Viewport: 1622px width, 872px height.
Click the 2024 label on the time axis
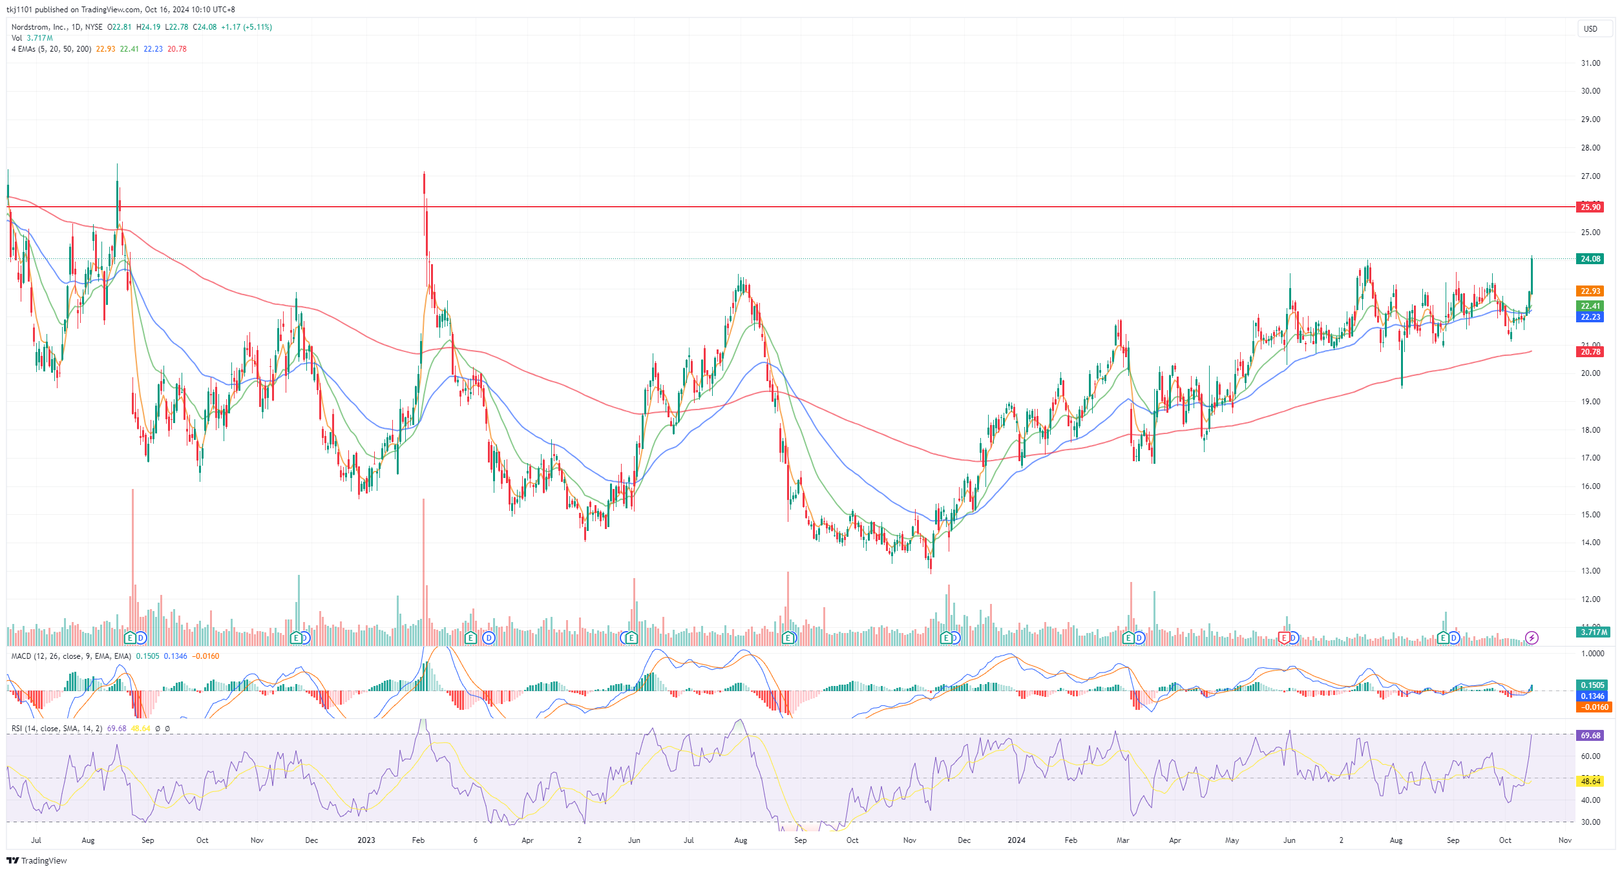1016,840
